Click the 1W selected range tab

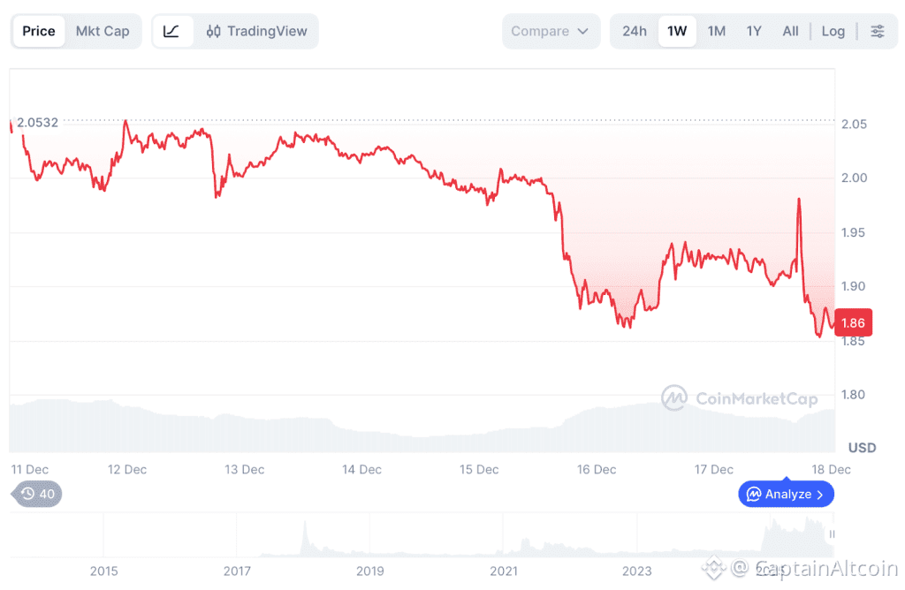pos(677,31)
